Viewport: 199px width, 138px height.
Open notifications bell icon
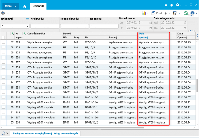coord(172,5)
